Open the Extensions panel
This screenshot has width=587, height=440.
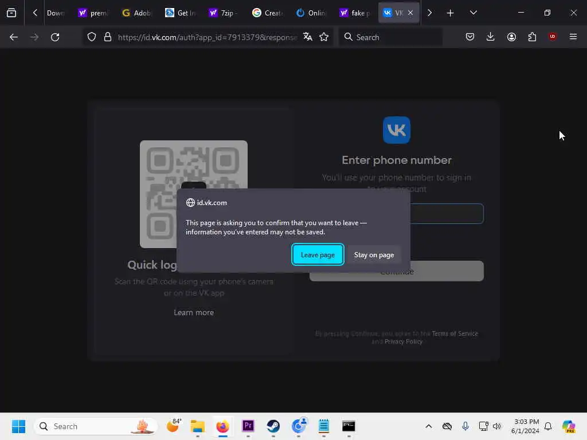532,37
